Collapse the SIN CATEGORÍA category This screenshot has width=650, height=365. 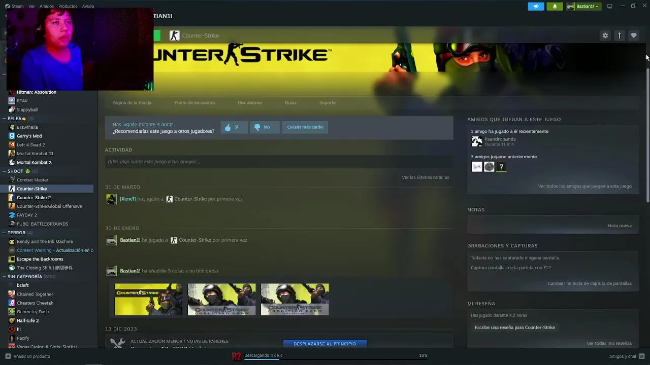(x=4, y=277)
